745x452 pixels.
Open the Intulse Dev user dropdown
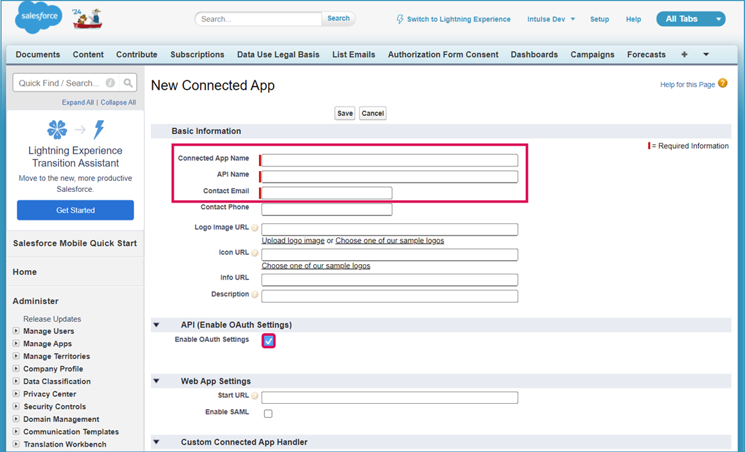tap(551, 19)
